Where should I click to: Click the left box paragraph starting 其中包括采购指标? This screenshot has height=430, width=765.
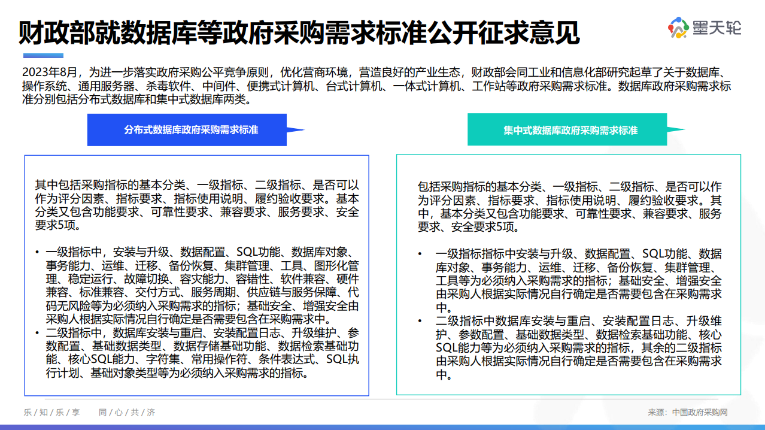[197, 205]
